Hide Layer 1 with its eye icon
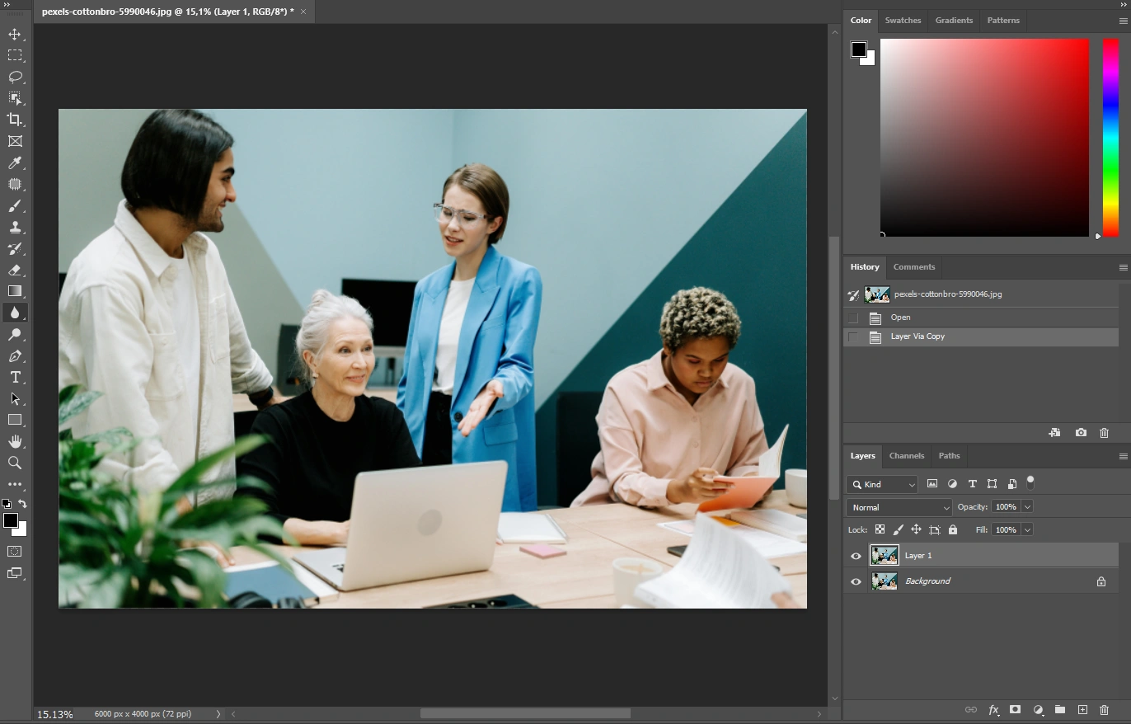The height and width of the screenshot is (724, 1131). (856, 556)
